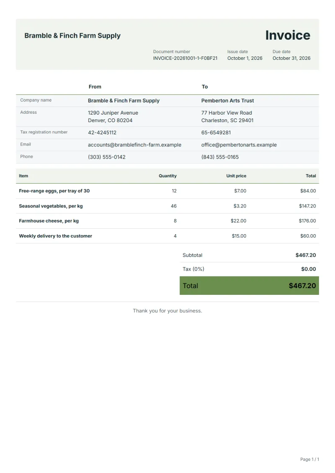Select tax number 42-4245112
335x473 pixels.
pyautogui.click(x=102, y=133)
